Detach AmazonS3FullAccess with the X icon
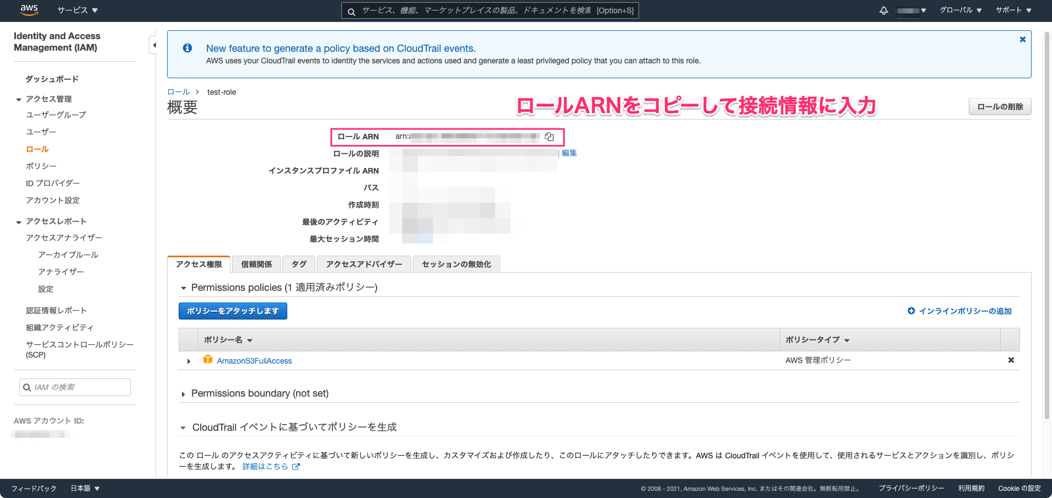This screenshot has width=1052, height=498. tap(1011, 360)
